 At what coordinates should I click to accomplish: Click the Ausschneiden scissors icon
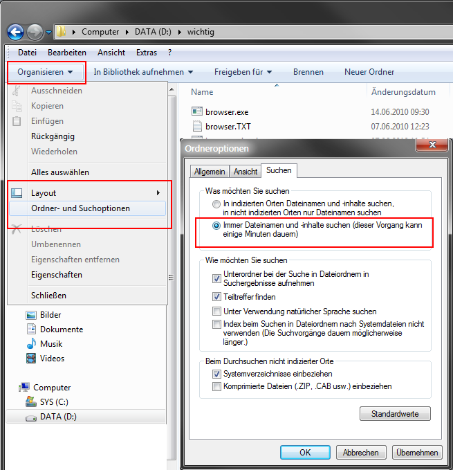pyautogui.click(x=17, y=91)
